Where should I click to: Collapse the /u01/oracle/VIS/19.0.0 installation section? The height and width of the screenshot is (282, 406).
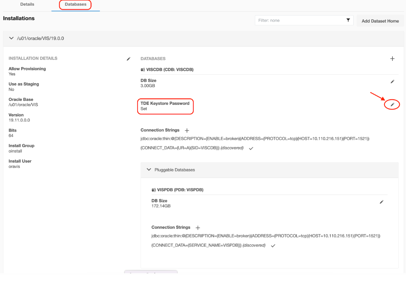pos(12,39)
